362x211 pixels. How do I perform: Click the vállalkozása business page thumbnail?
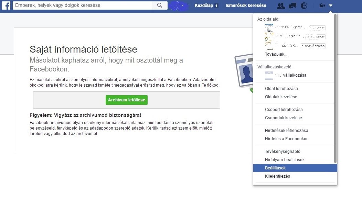269,75
